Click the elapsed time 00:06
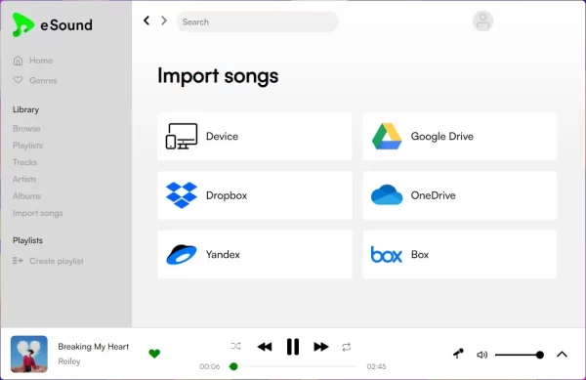586x380 pixels. click(210, 366)
